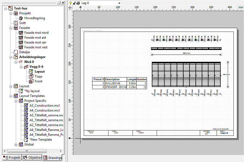Collapse the Vegg 0-6 node
The height and width of the screenshot is (162, 244).
click(21, 67)
